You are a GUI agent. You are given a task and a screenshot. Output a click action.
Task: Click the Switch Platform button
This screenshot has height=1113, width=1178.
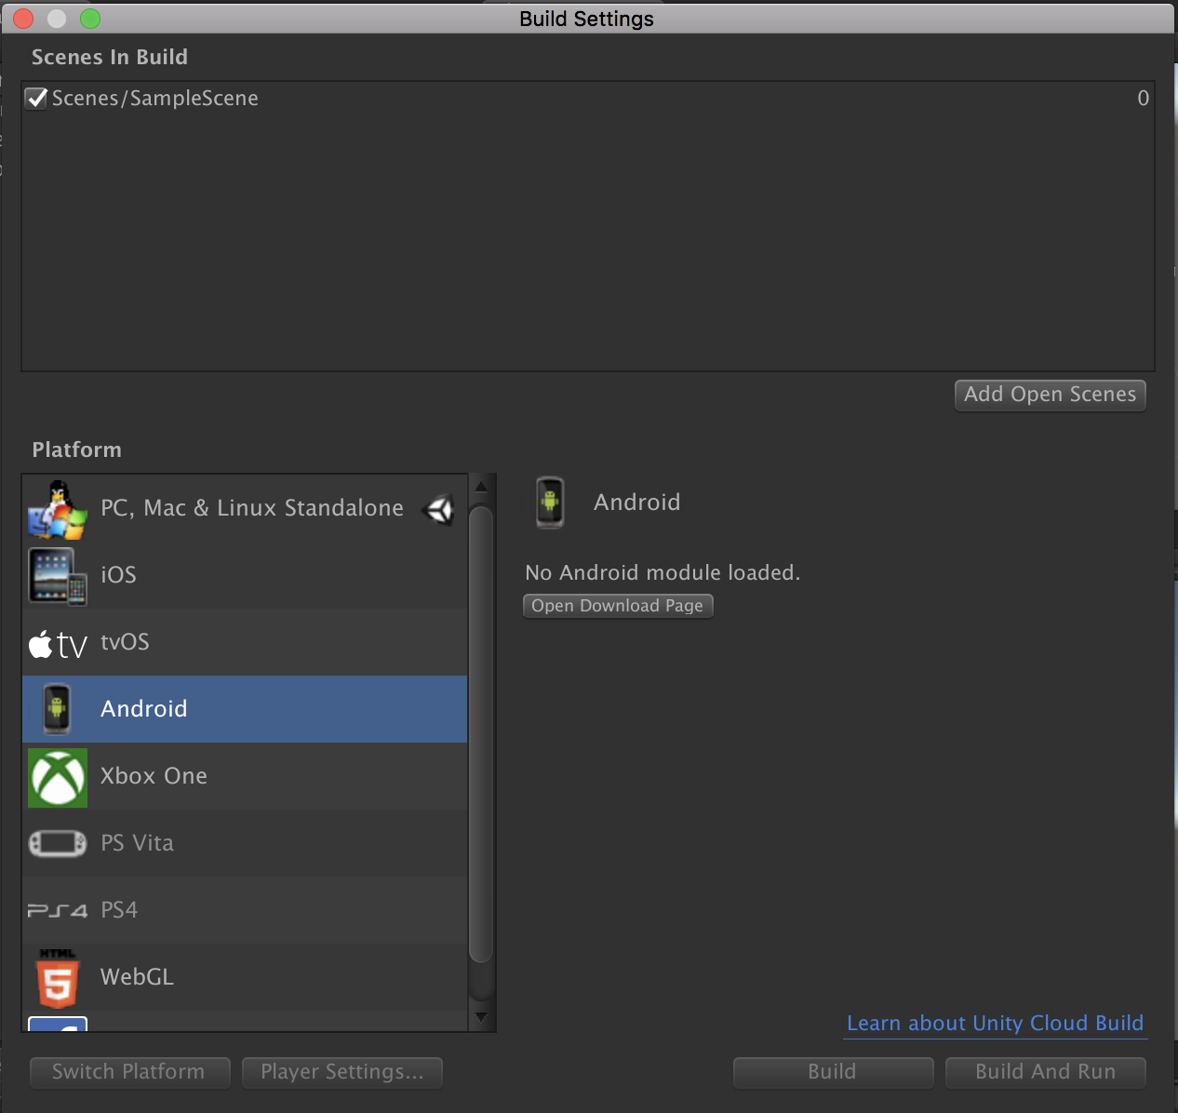129,1072
